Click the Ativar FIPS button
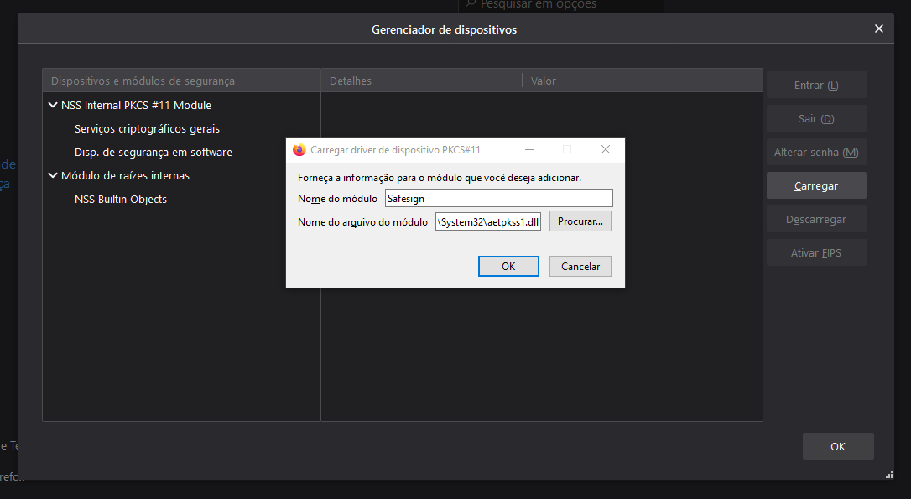The image size is (911, 499). point(815,252)
